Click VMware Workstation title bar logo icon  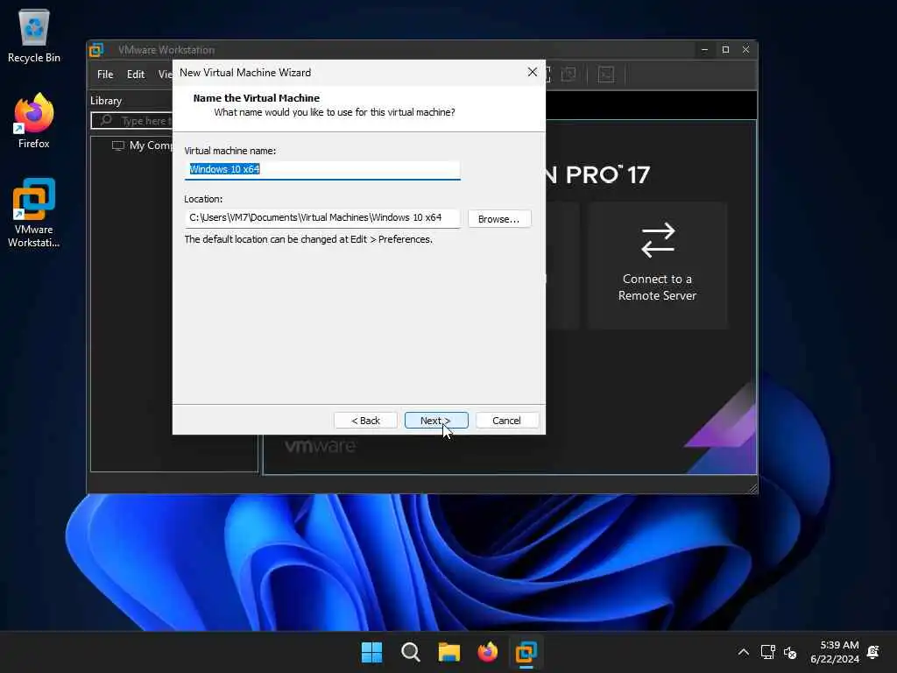(96, 50)
